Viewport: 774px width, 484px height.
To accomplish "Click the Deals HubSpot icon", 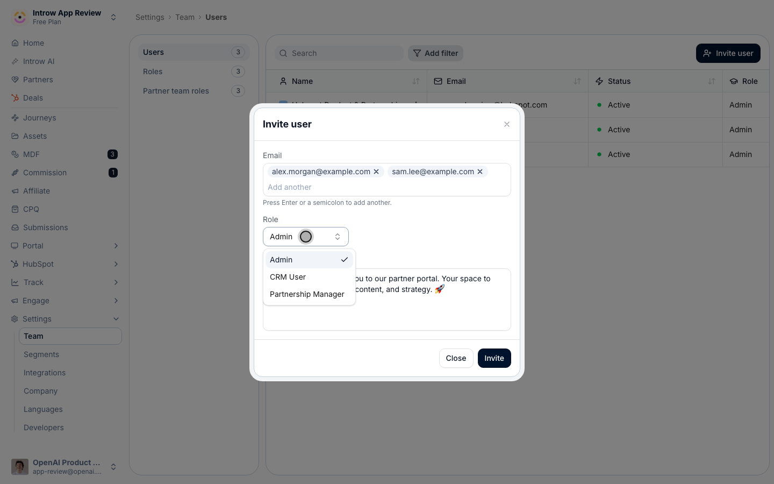I will [x=15, y=98].
